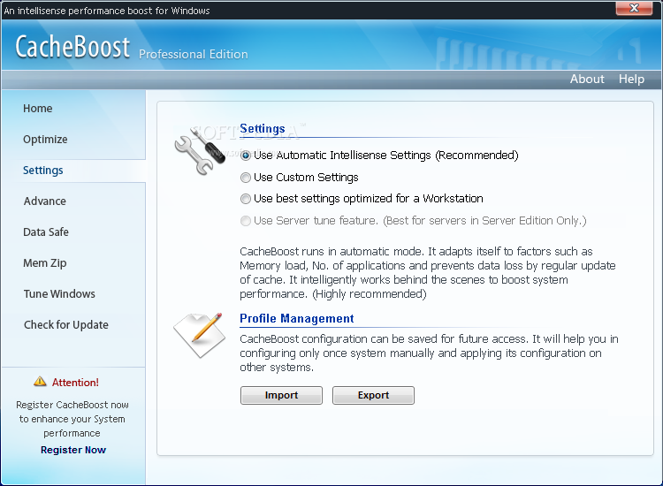Close the CacheBoost window
Image resolution: width=663 pixels, height=486 pixels.
(x=634, y=8)
